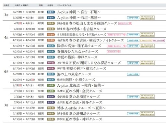
Task: Click the 金沢発 badge on the 7/3 row
Action: tap(51, 97)
